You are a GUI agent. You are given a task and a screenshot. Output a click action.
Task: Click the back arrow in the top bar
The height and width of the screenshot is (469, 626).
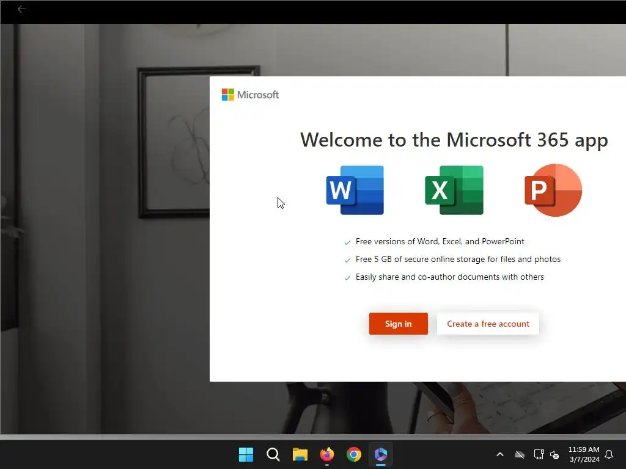coord(21,9)
